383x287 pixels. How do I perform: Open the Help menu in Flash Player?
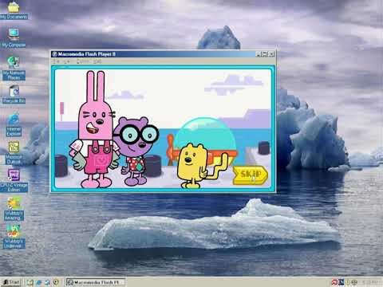coord(97,61)
